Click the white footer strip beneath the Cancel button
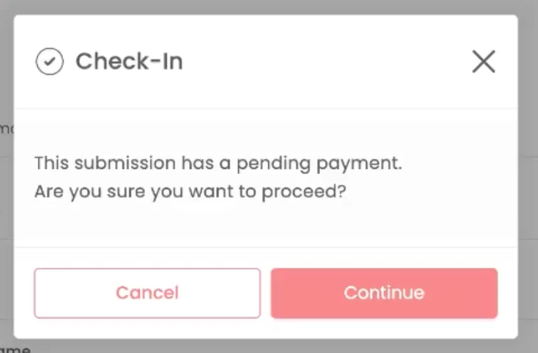The image size is (538, 353). [147, 328]
